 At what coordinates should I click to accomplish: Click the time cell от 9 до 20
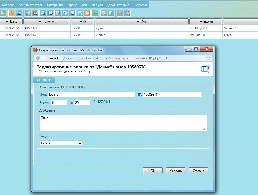point(198,35)
